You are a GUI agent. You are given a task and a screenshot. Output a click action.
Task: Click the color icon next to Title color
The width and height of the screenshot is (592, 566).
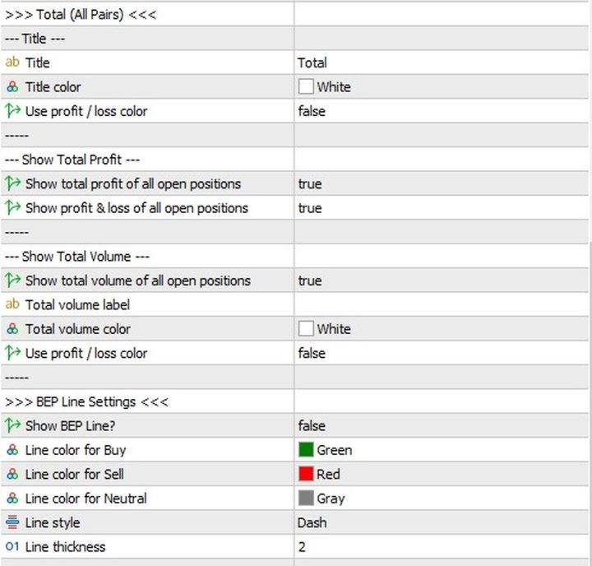tap(12, 87)
